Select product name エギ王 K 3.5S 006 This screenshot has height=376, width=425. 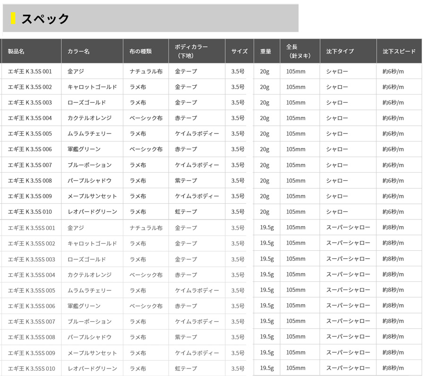(x=30, y=149)
